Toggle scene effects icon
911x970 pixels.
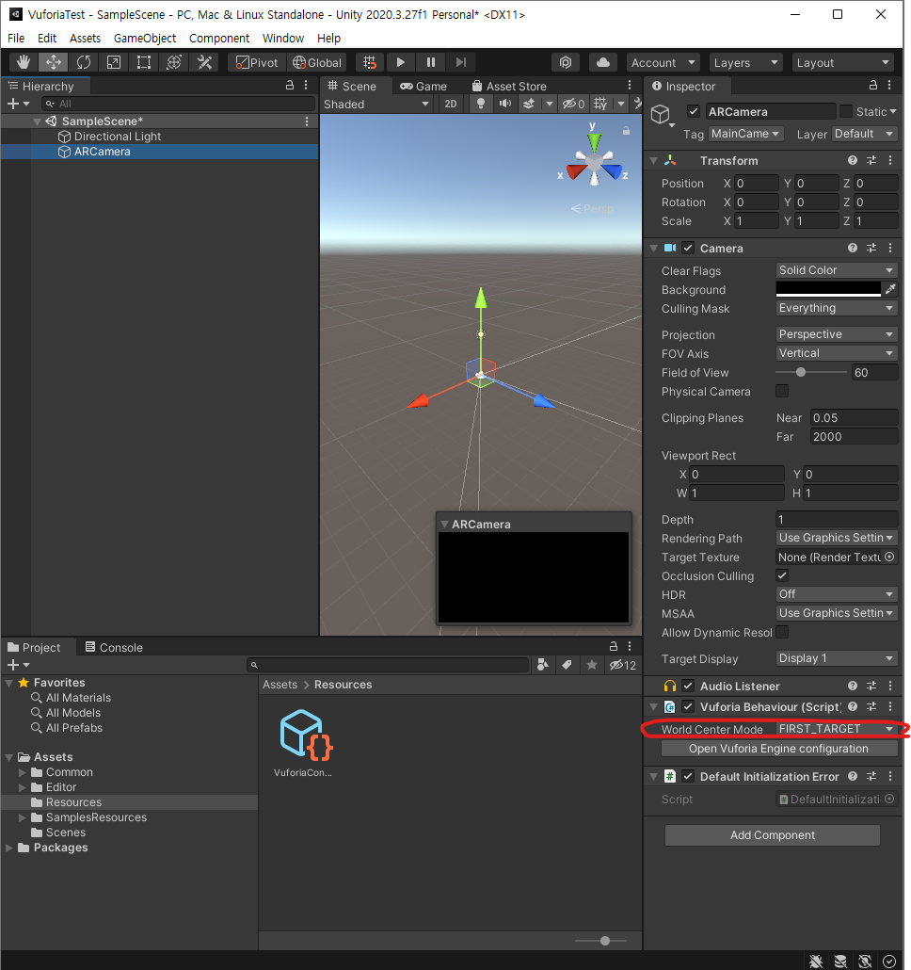[x=529, y=104]
